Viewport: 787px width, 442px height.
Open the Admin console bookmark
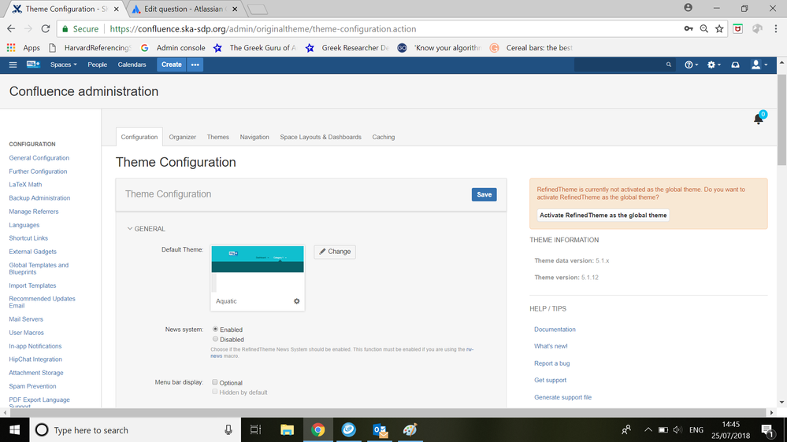pos(173,48)
